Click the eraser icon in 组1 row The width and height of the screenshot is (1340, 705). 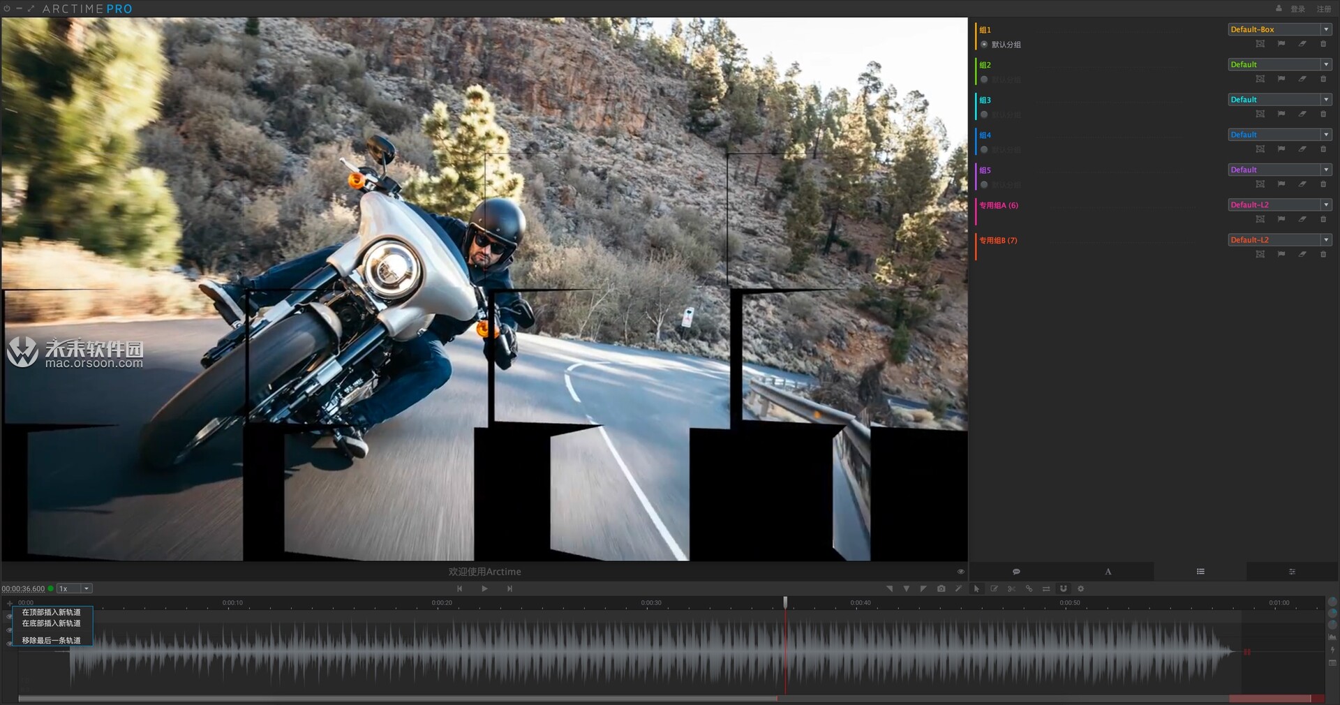1302,44
